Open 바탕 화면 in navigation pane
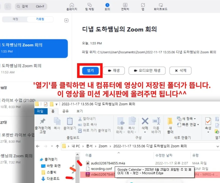This screenshot has width=220, height=183. pyautogui.click(x=51, y=166)
